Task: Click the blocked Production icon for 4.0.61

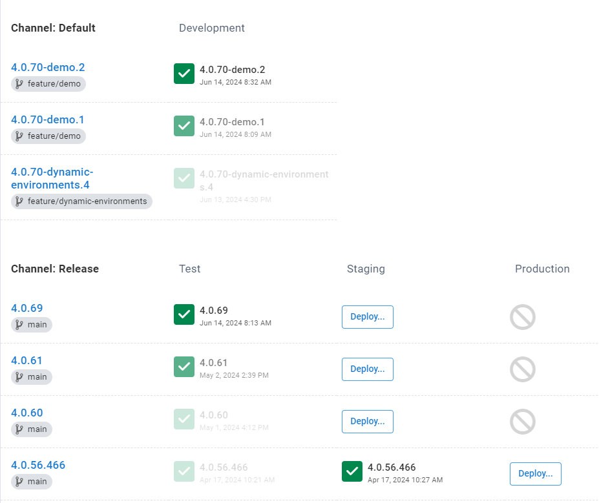Action: coord(522,369)
